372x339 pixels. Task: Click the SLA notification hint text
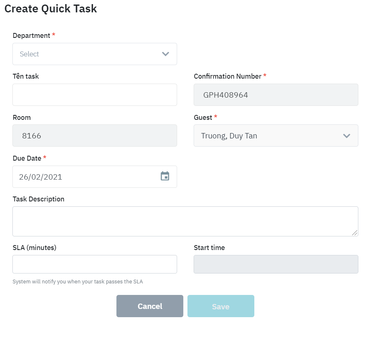coord(78,282)
